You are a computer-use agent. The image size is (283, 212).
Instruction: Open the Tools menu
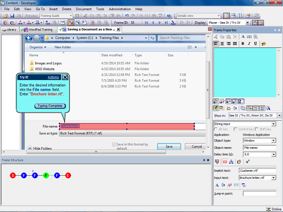tap(100, 9)
